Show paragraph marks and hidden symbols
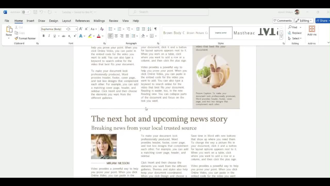The height and width of the screenshot is (186, 330). (x=155, y=29)
